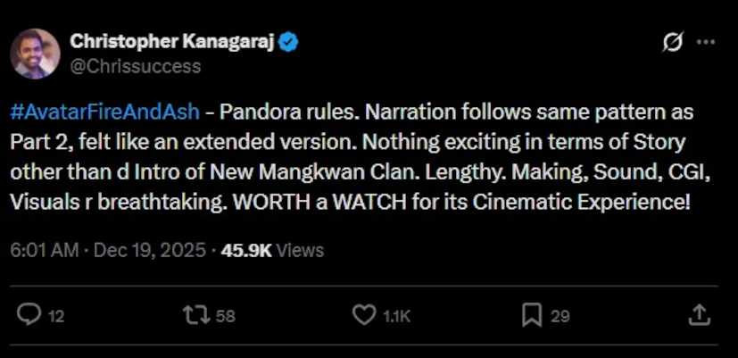The height and width of the screenshot is (358, 738).
Task: Click the share upload arrow icon
Action: tap(701, 314)
